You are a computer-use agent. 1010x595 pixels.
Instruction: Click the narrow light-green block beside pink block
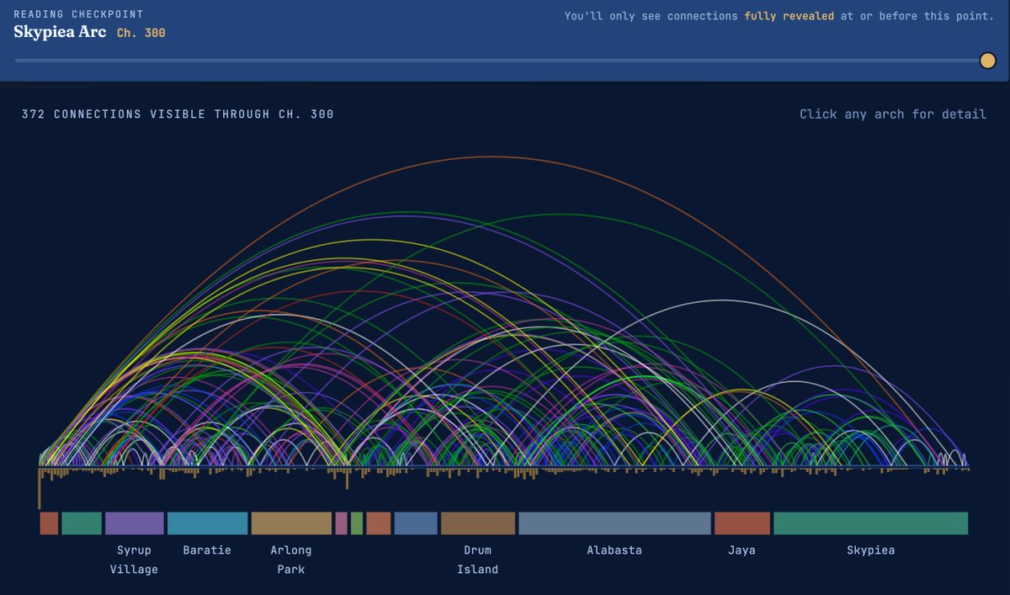tap(357, 523)
